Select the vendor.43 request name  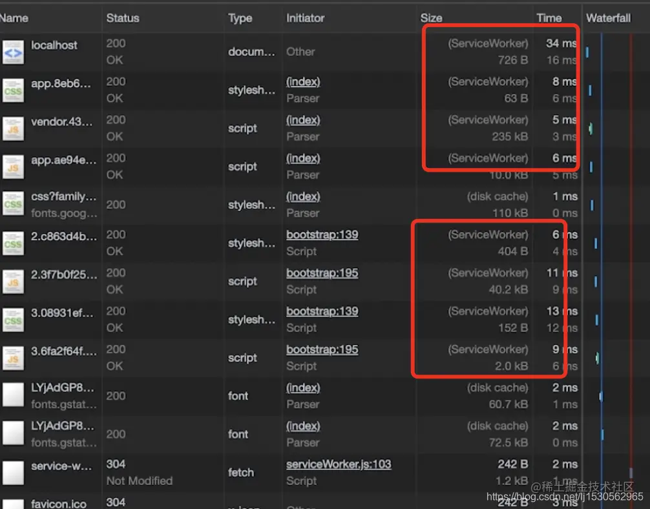click(62, 121)
